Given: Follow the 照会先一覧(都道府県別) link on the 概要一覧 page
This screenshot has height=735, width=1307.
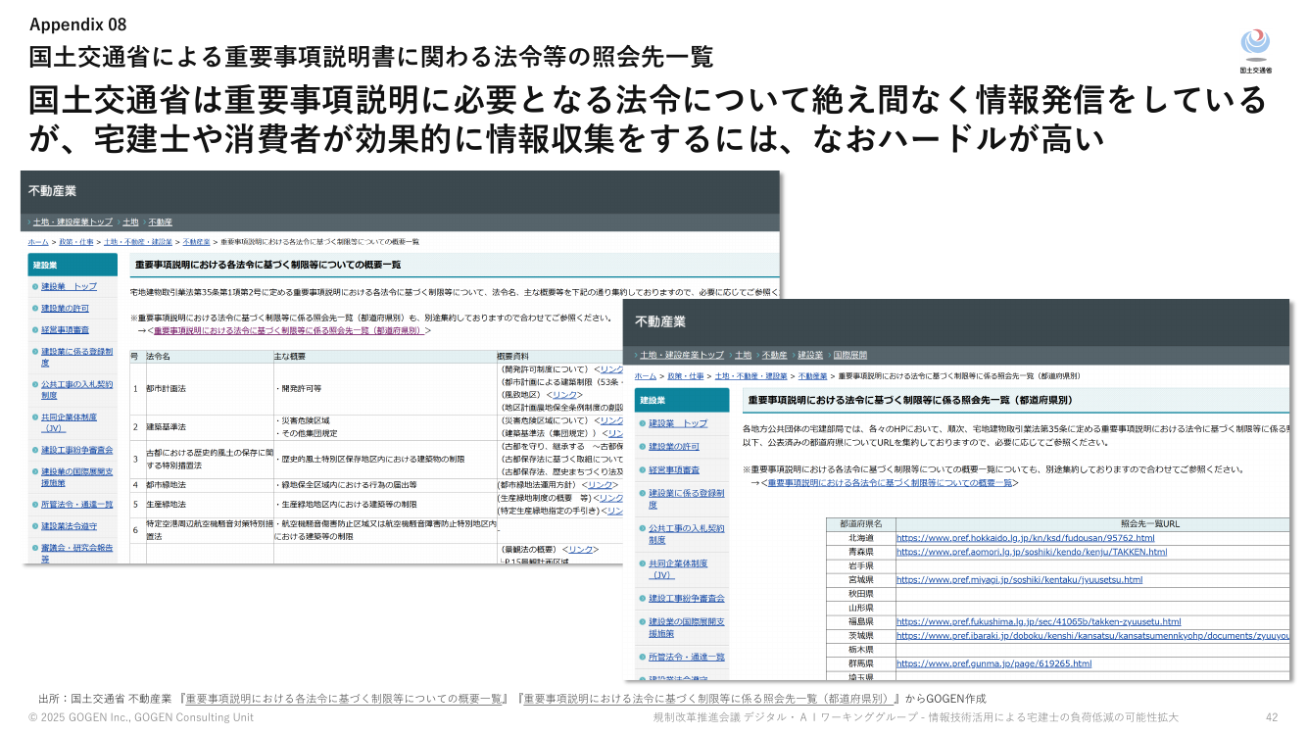Looking at the screenshot, I should [x=288, y=330].
